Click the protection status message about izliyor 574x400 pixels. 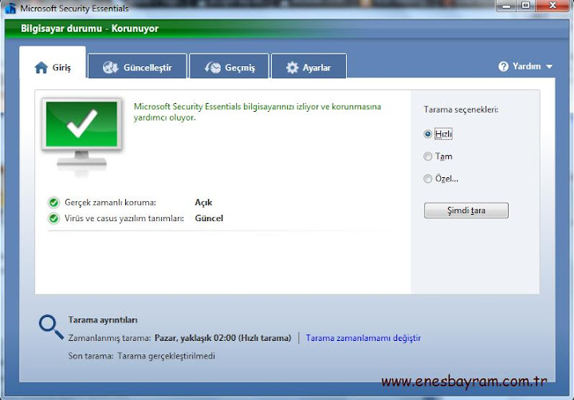coord(258,113)
